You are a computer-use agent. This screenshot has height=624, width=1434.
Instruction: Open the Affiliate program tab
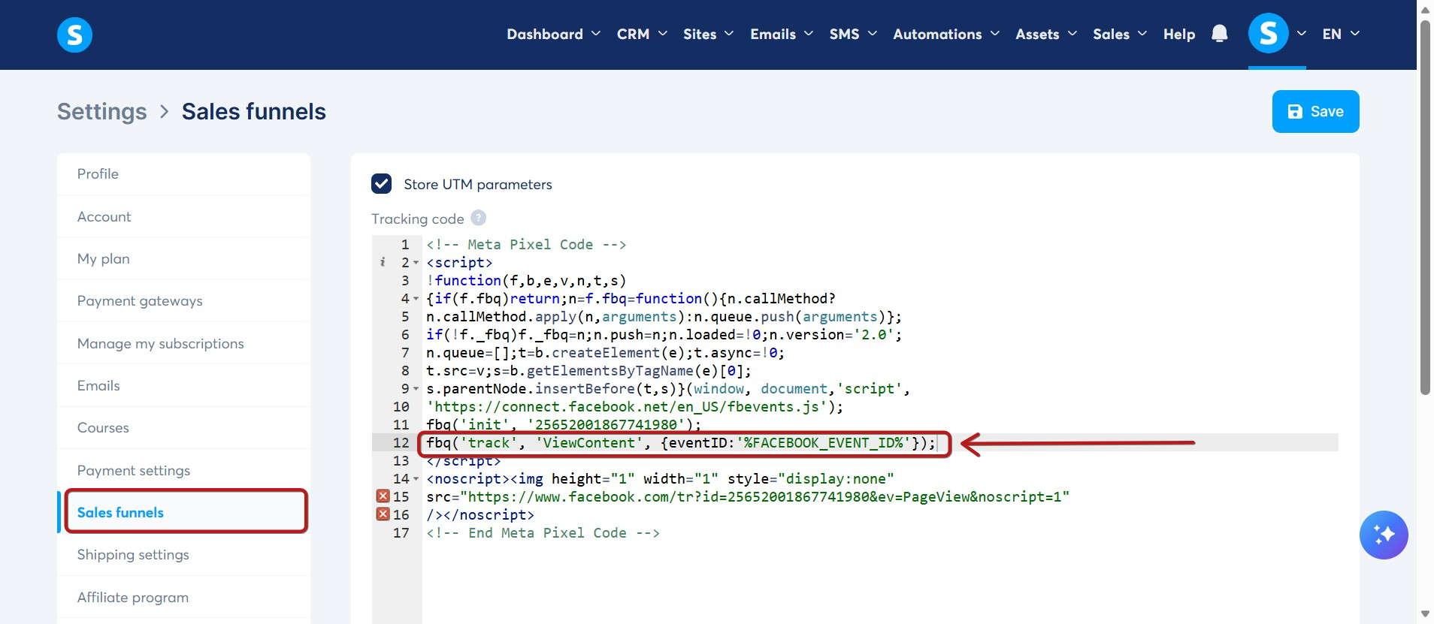183,597
